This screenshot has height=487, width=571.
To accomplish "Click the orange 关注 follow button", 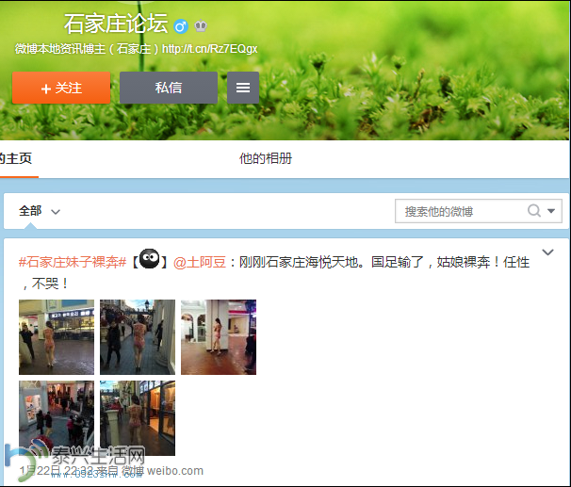I will click(x=61, y=88).
